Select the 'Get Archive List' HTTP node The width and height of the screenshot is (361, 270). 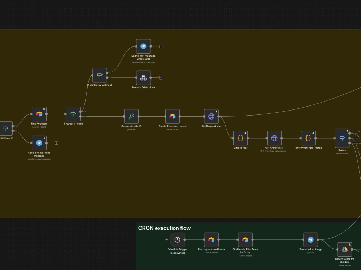click(x=274, y=138)
